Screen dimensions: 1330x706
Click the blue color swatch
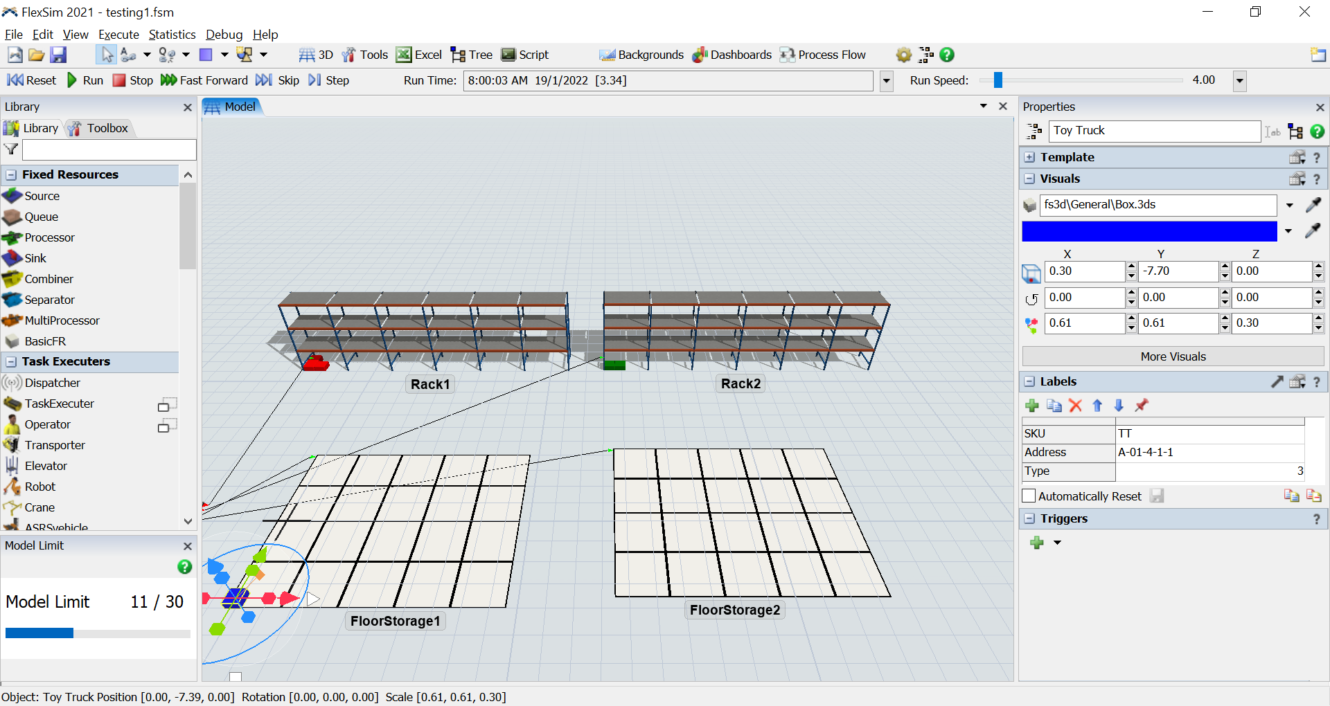pyautogui.click(x=1149, y=231)
